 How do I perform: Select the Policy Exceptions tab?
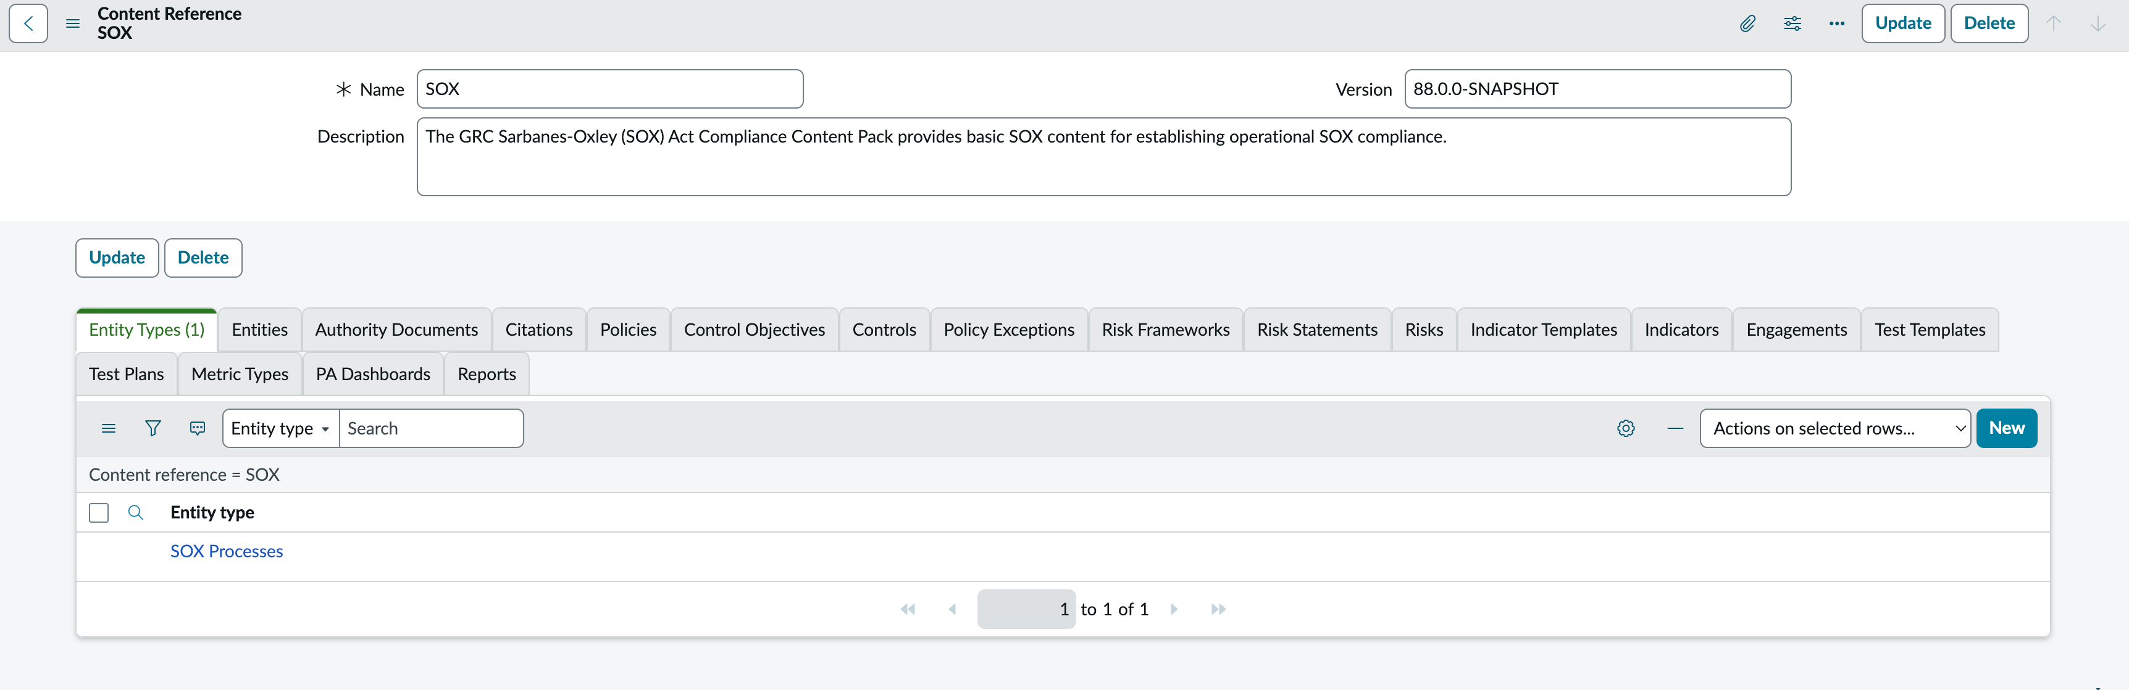pos(1008,330)
